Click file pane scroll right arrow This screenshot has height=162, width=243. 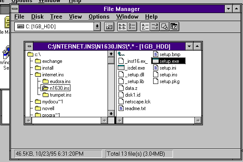pos(198,121)
